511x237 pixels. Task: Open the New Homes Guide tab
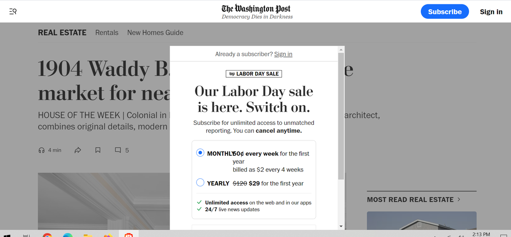coord(155,33)
